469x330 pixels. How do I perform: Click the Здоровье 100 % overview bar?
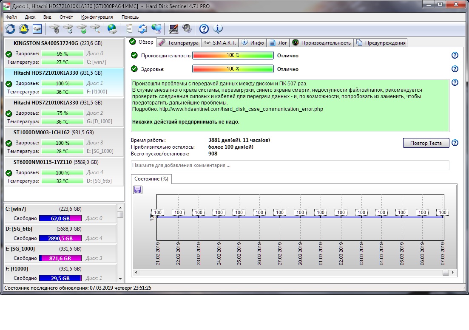[x=233, y=69]
